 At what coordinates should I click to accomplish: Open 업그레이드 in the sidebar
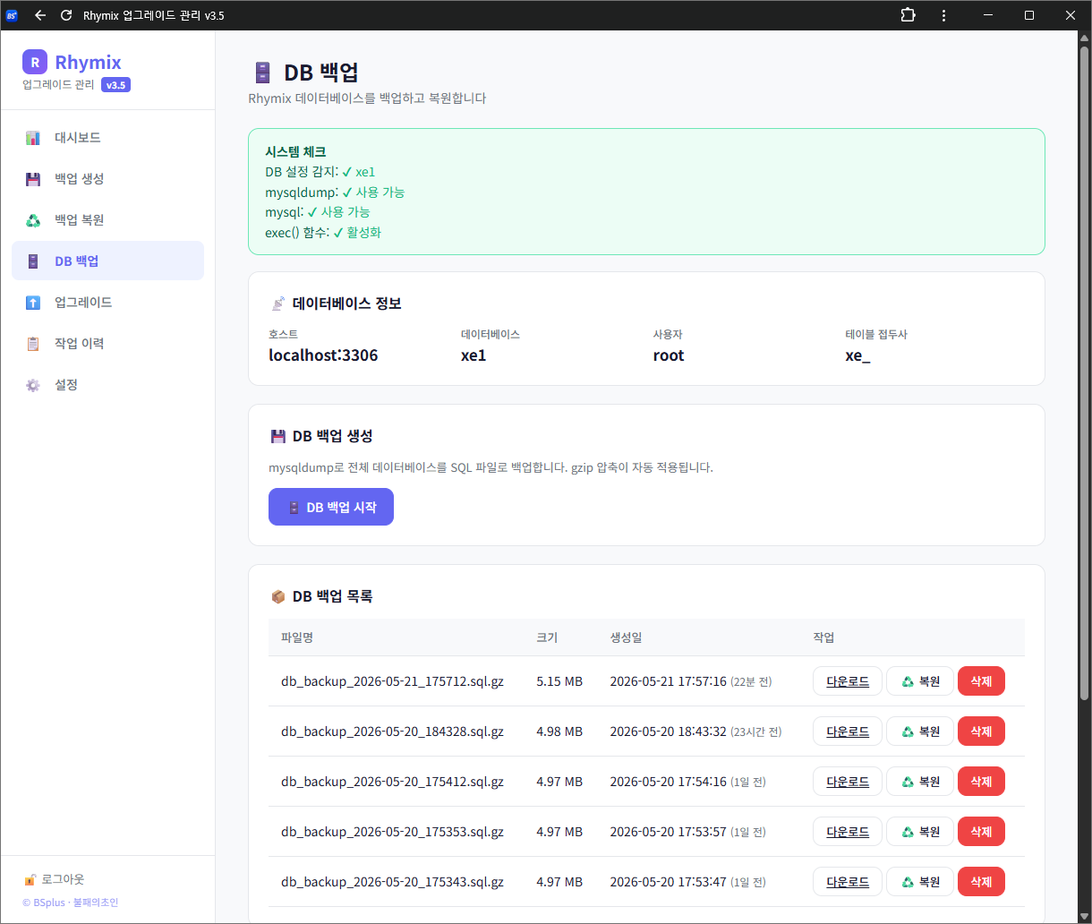click(107, 303)
